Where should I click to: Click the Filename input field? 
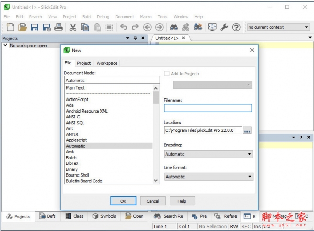coord(208,108)
